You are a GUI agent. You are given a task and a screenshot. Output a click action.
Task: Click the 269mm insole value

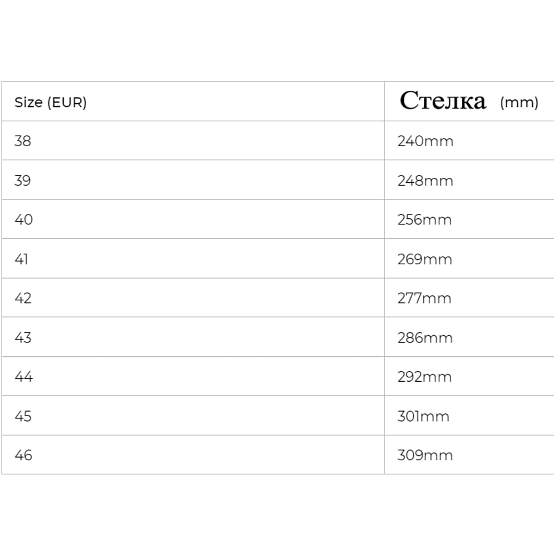(x=424, y=259)
